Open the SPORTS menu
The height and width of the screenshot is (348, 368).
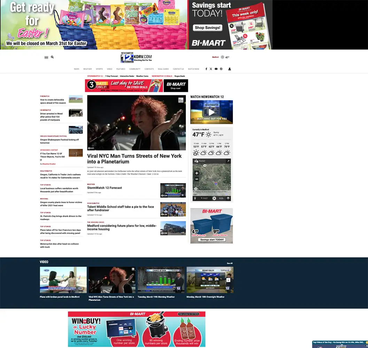(x=99, y=69)
